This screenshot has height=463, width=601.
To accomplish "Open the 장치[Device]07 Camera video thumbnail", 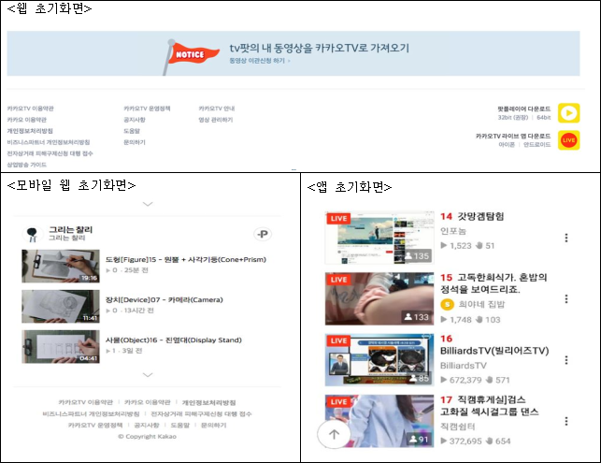I will pyautogui.click(x=61, y=307).
